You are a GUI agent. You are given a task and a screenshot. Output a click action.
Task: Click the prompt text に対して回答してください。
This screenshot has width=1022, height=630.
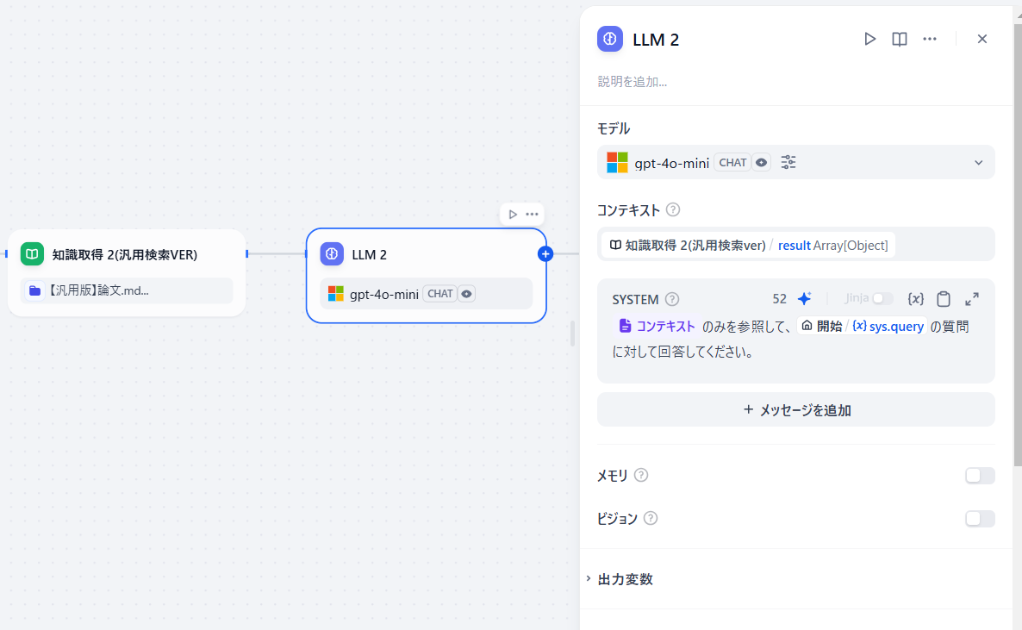pyautogui.click(x=683, y=352)
